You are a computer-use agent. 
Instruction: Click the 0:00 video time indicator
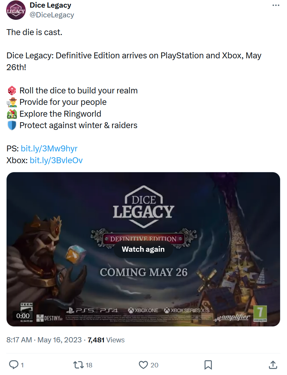tap(23, 316)
